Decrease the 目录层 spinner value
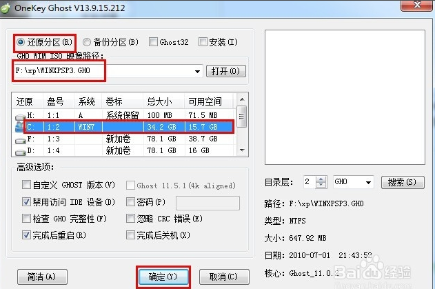The image size is (435, 289). tap(321, 185)
